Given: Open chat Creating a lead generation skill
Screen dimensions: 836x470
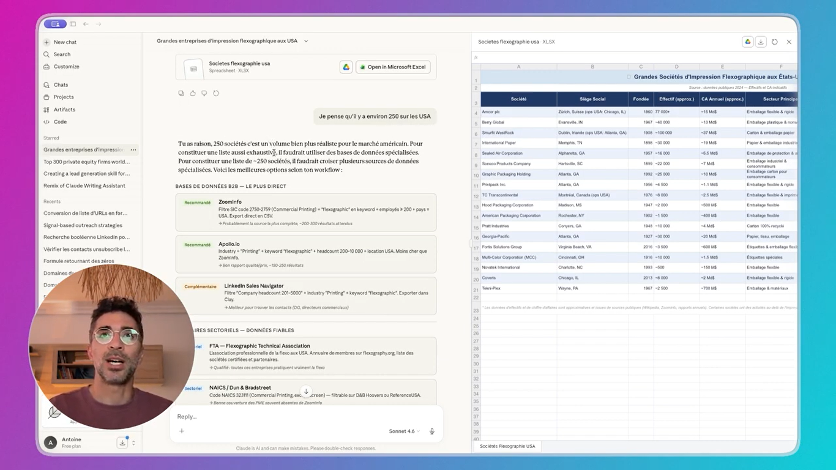Looking at the screenshot, I should point(86,174).
